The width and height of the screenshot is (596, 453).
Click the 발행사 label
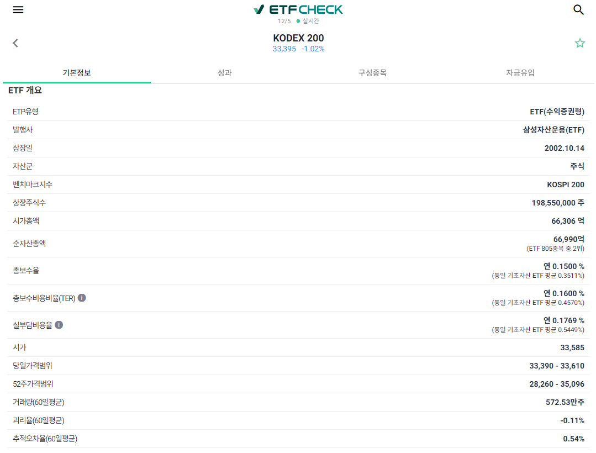pos(23,130)
